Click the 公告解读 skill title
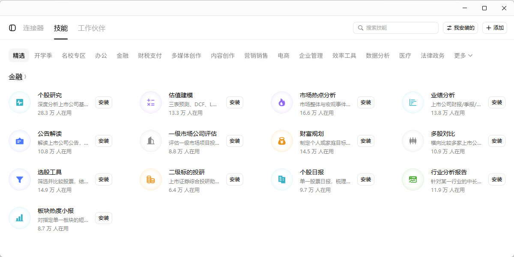514x257 pixels. point(50,134)
